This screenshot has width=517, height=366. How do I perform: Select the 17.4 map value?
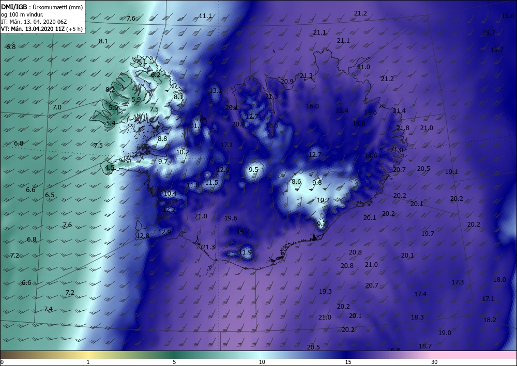coord(420,294)
